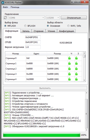Click the CHIPID value field
Image resolution: width=90 pixels, height=140 pixels.
coord(33,37)
